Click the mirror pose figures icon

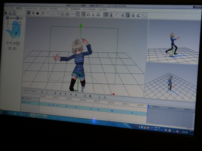(88, 15)
